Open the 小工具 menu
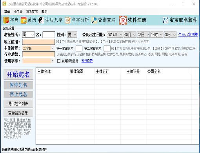200x153 pixels. tap(18, 12)
